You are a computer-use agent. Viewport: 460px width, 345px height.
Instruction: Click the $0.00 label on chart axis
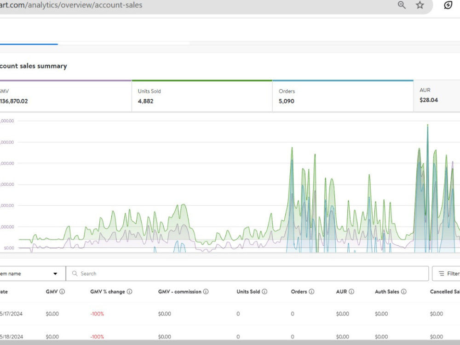click(9, 248)
